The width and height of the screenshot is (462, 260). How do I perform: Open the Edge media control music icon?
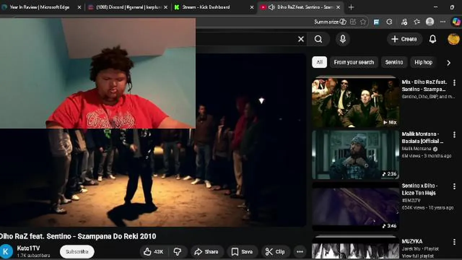tap(404, 22)
